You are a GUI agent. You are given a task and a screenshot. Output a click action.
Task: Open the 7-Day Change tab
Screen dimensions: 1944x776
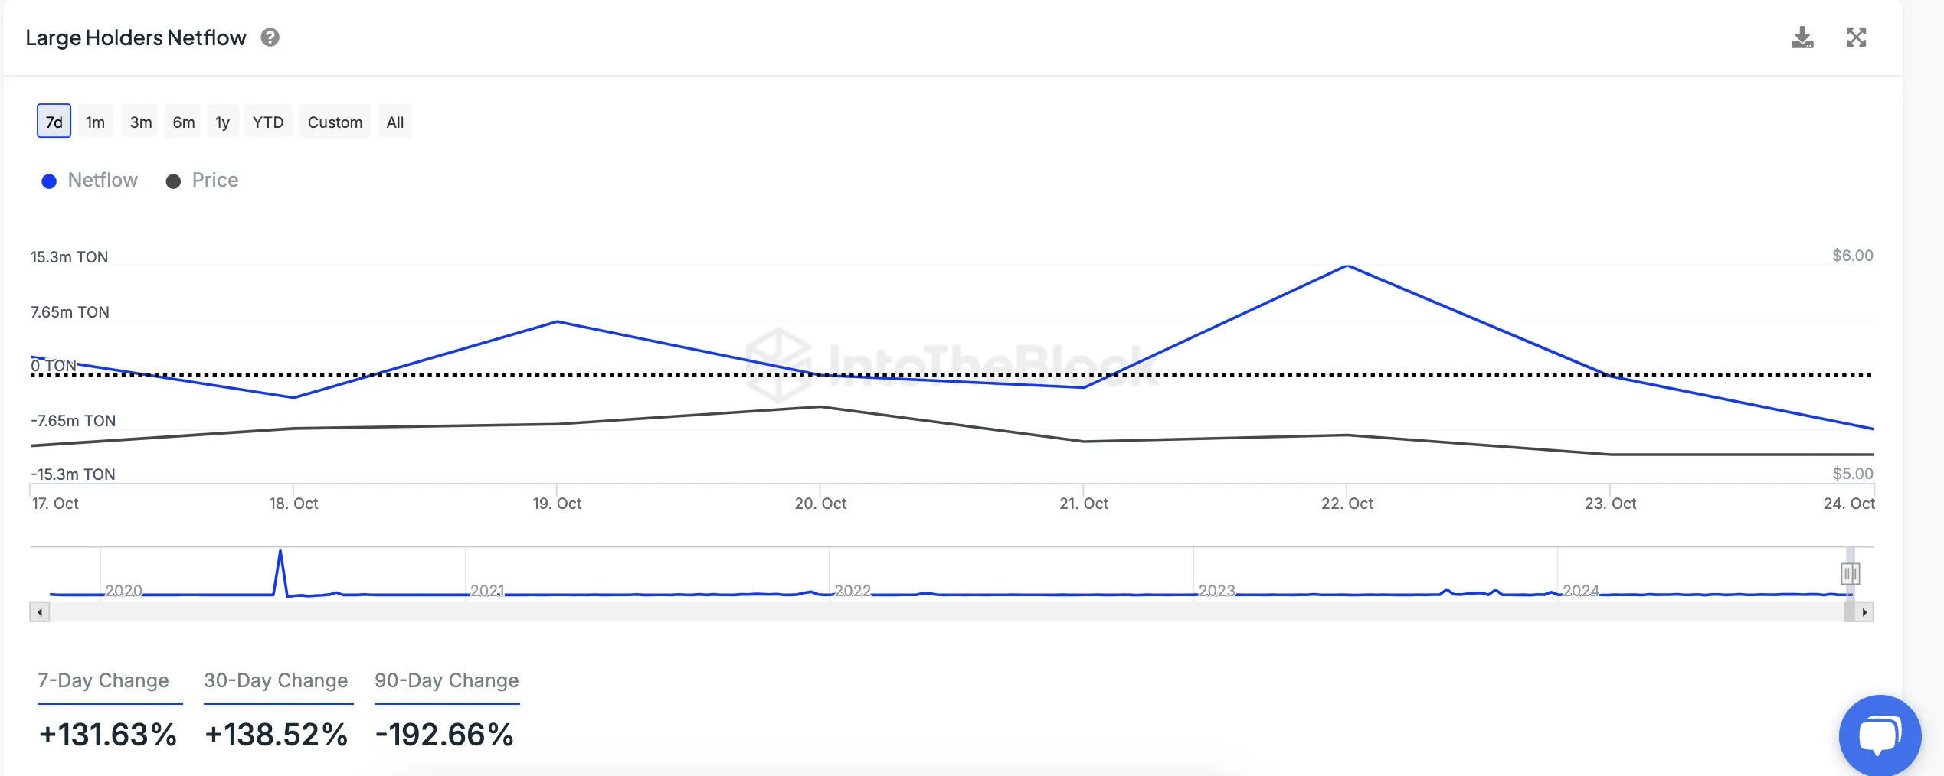point(103,680)
